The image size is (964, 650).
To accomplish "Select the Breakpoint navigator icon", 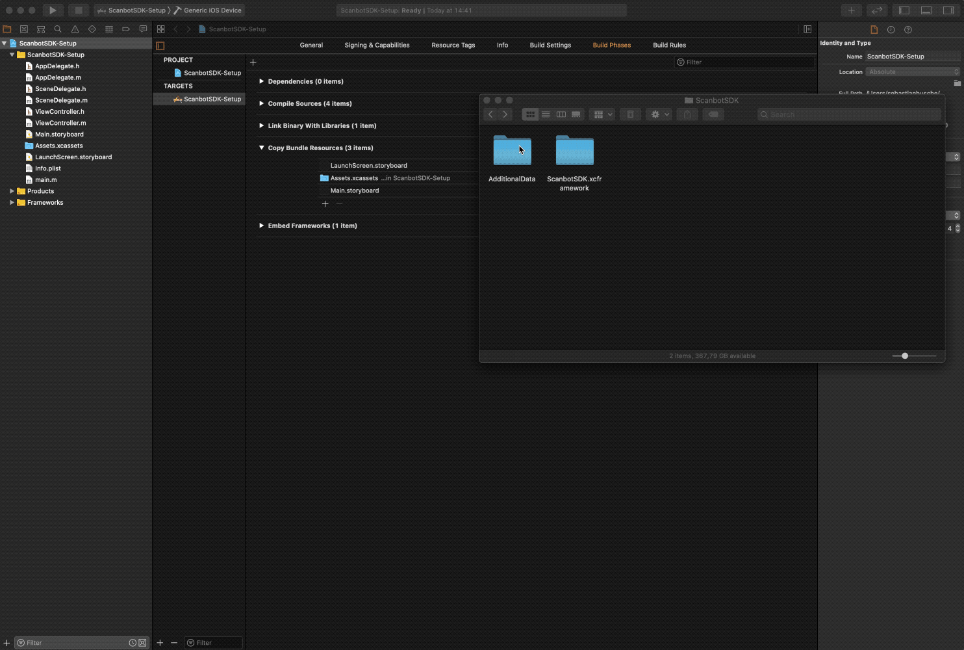I will (125, 29).
